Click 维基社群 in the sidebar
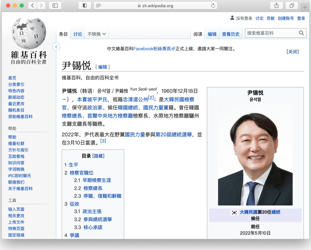This screenshot has width=311, height=250. (16, 144)
